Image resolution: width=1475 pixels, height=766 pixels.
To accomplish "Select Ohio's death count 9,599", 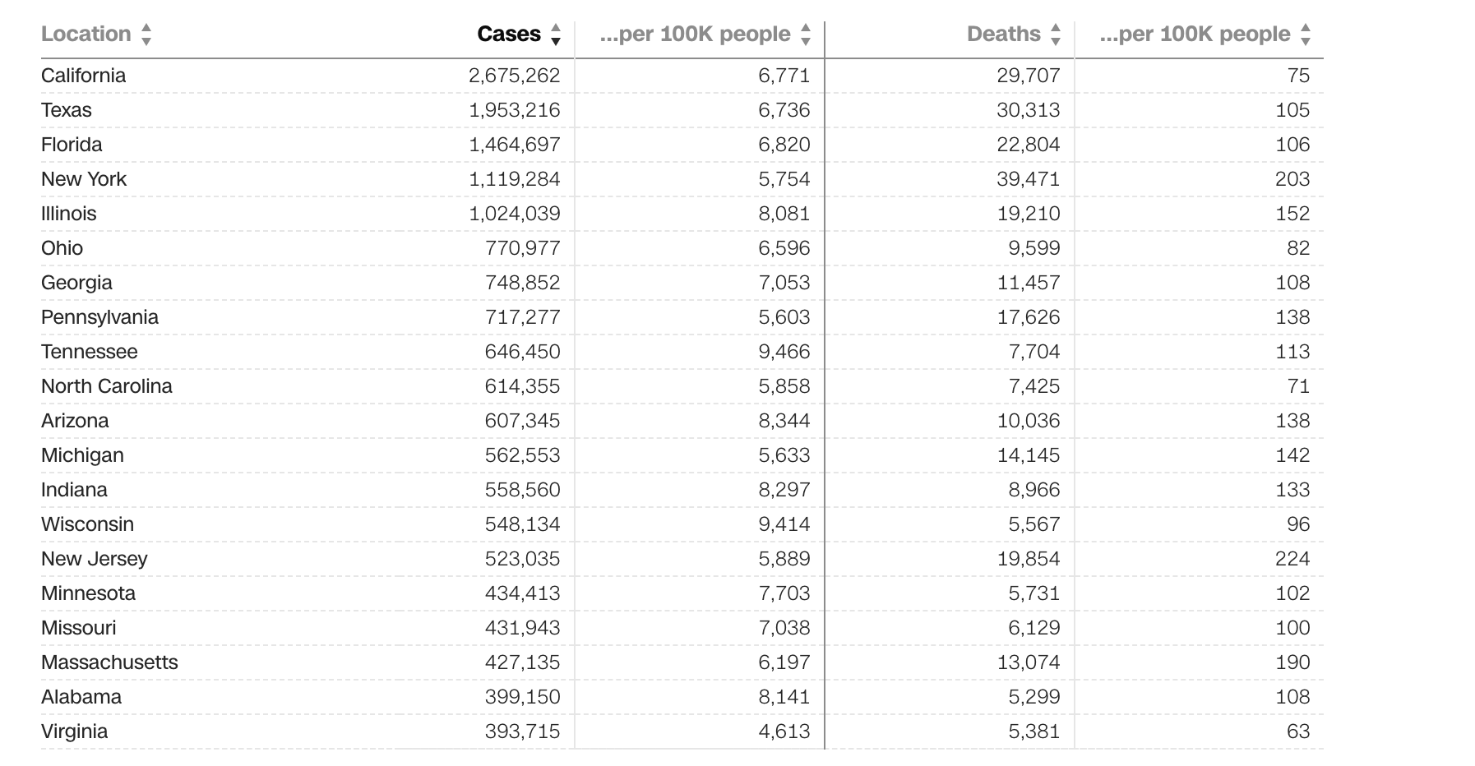I will click(1033, 248).
